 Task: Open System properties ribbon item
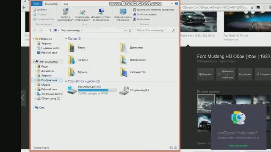tap(145, 14)
